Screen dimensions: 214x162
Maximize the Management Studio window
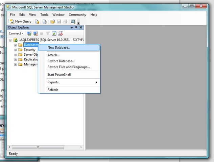pos(192,6)
